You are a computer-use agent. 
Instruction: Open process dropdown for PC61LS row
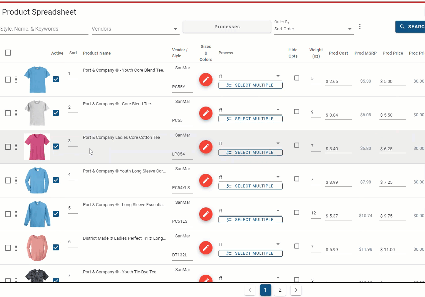tap(250, 211)
